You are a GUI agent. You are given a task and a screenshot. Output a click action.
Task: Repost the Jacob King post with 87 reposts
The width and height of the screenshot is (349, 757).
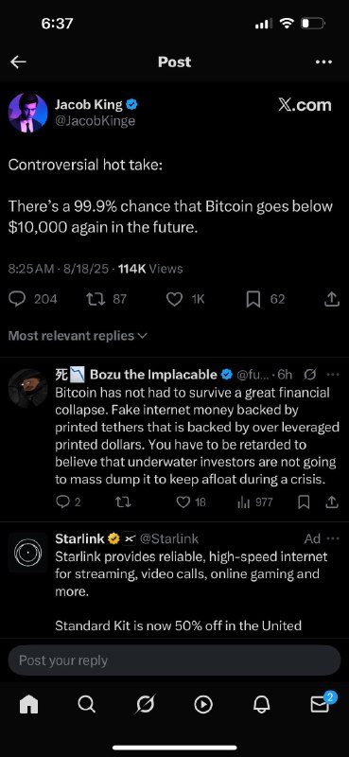(106, 299)
